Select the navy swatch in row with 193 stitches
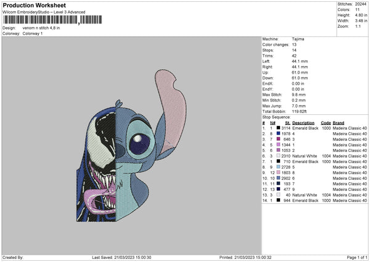 pos(279,184)
